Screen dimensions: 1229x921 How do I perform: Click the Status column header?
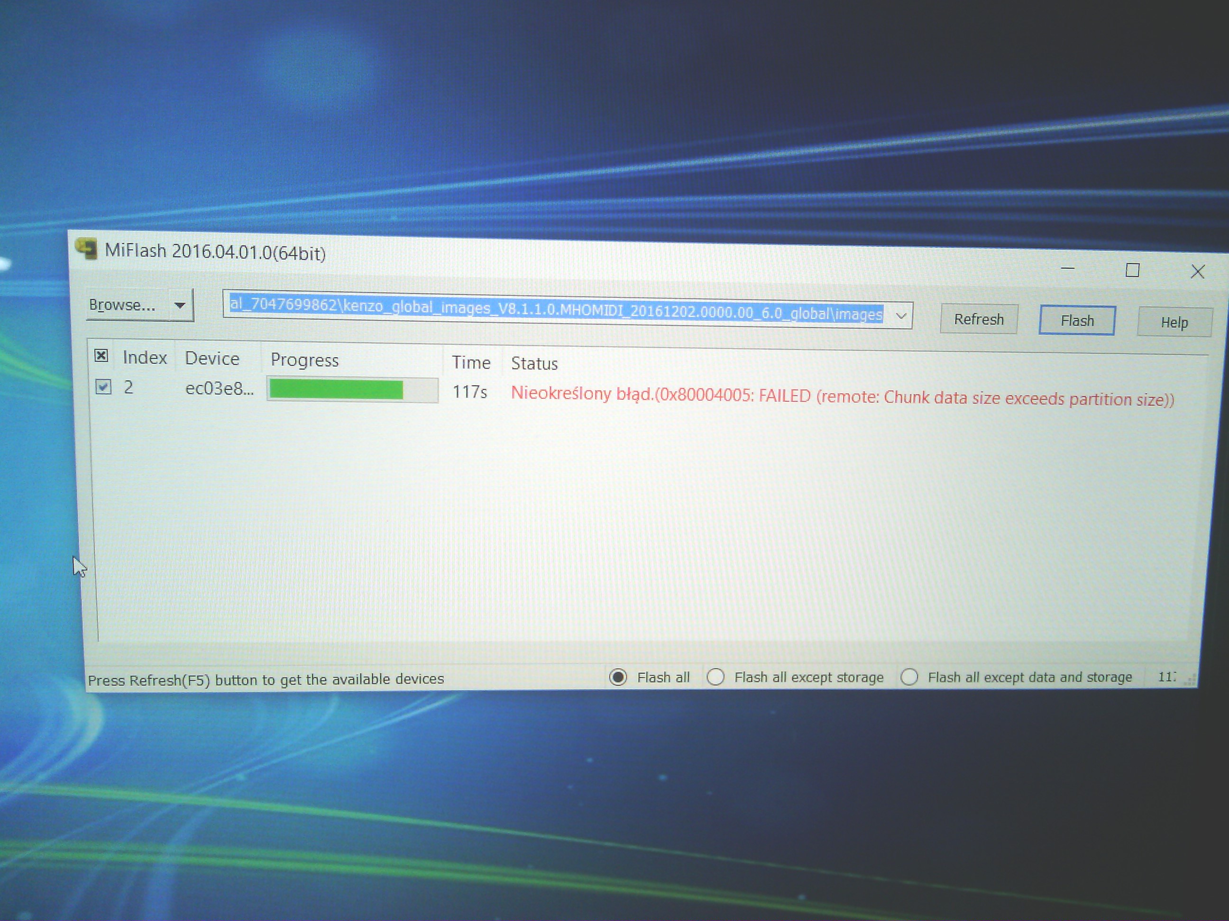click(x=534, y=364)
